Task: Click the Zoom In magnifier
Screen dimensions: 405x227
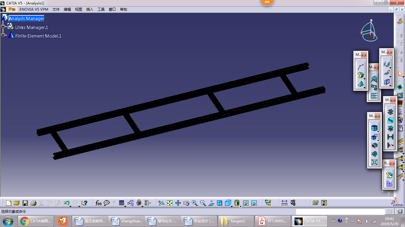Action: click(194, 203)
